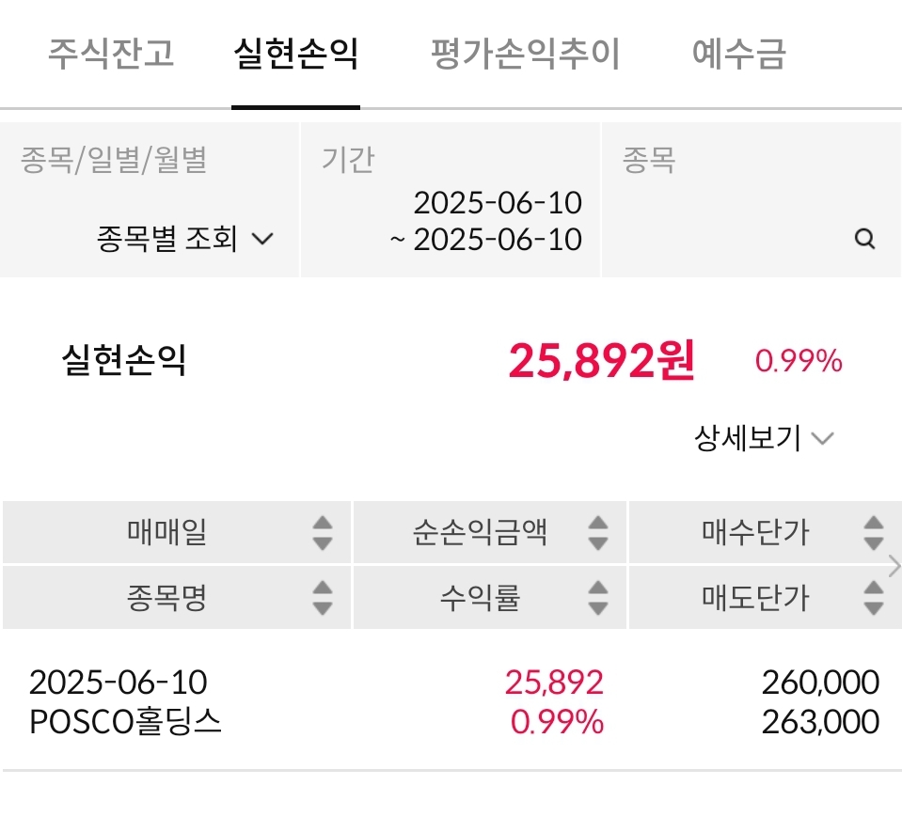This screenshot has width=902, height=832.
Task: Click the stock search magnifier icon
Action: [864, 239]
